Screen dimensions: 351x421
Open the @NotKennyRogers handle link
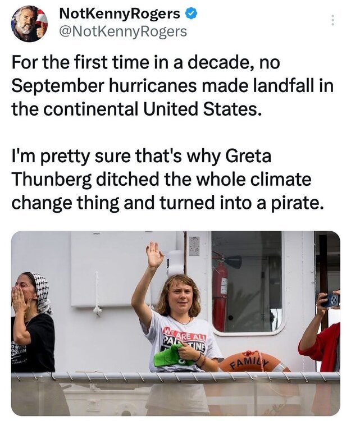122,31
